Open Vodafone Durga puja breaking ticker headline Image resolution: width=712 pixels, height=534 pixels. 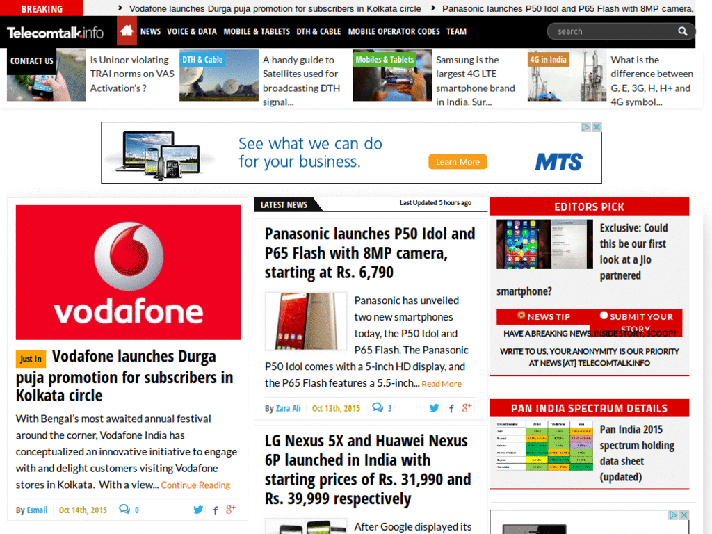tap(275, 8)
